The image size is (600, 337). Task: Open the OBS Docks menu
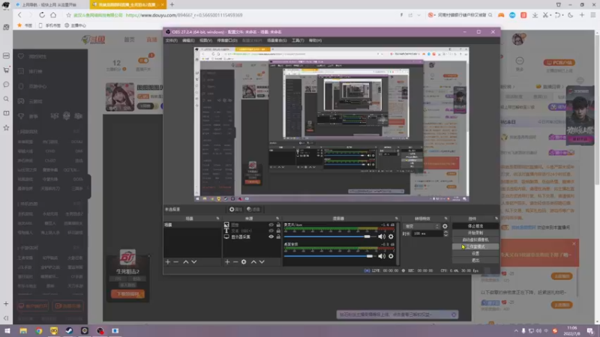[x=227, y=40]
